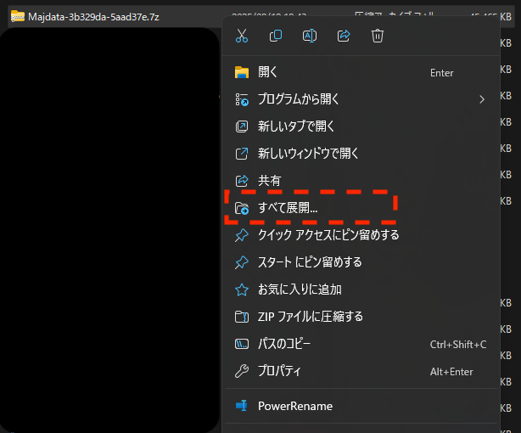Select 開く to open the archive
Image resolution: width=521 pixels, height=433 pixels.
click(x=268, y=72)
